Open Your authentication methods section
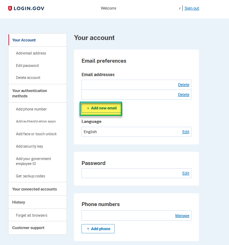229x245 pixels. (x=29, y=93)
